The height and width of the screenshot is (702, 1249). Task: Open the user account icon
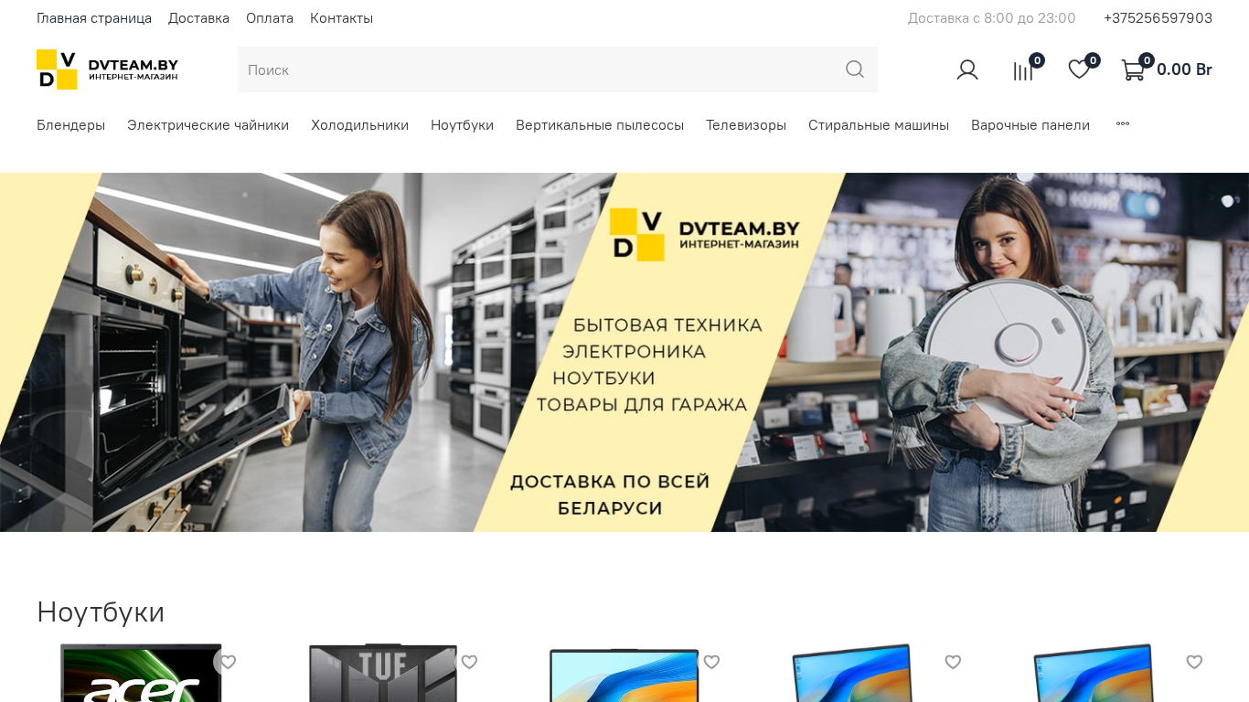tap(967, 69)
